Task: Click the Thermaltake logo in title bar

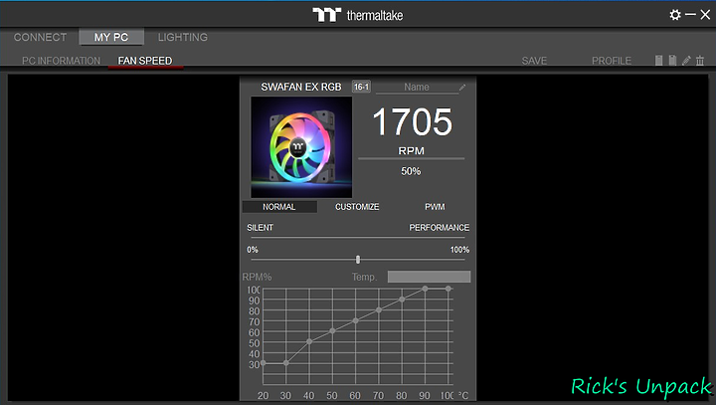Action: pyautogui.click(x=358, y=15)
